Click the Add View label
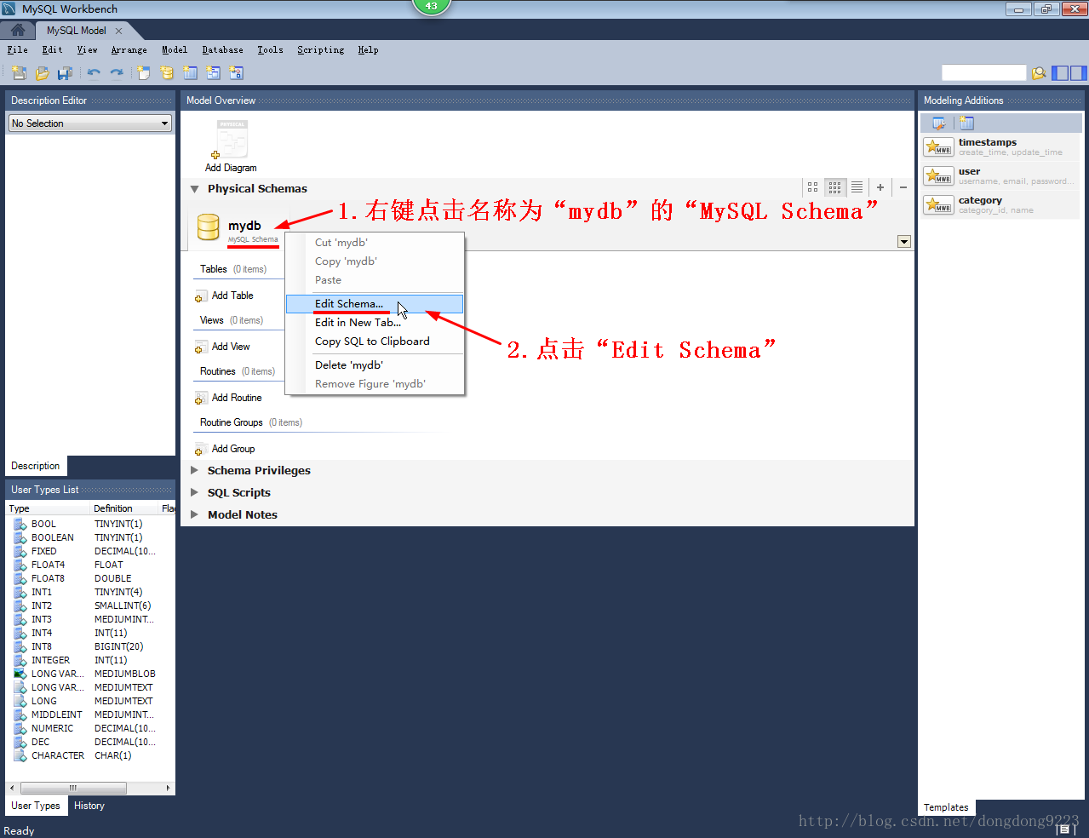This screenshot has width=1089, height=838. point(231,347)
